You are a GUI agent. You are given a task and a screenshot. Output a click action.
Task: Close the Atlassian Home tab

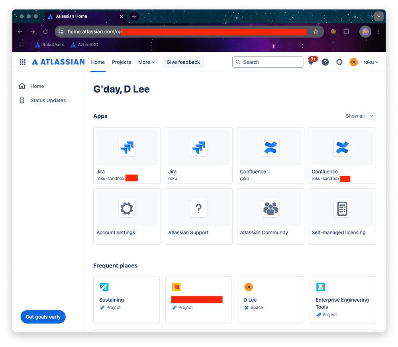coord(122,16)
